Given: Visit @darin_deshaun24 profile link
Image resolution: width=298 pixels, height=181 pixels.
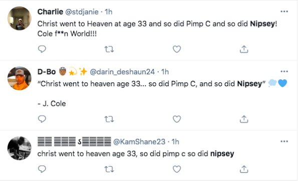Looking at the screenshot, I should point(122,72).
